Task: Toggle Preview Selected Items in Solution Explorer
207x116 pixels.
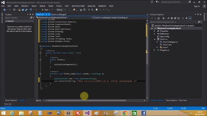Action: click(x=190, y=18)
